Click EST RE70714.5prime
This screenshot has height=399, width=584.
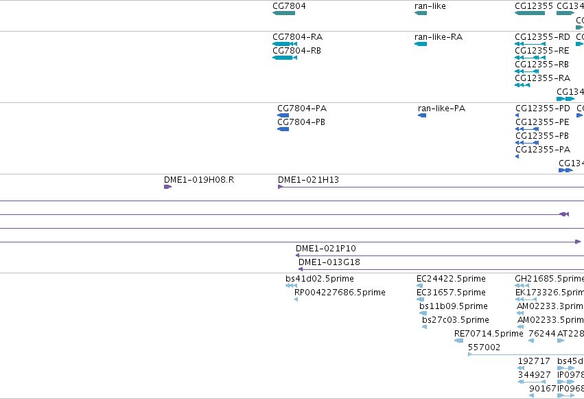459,341
